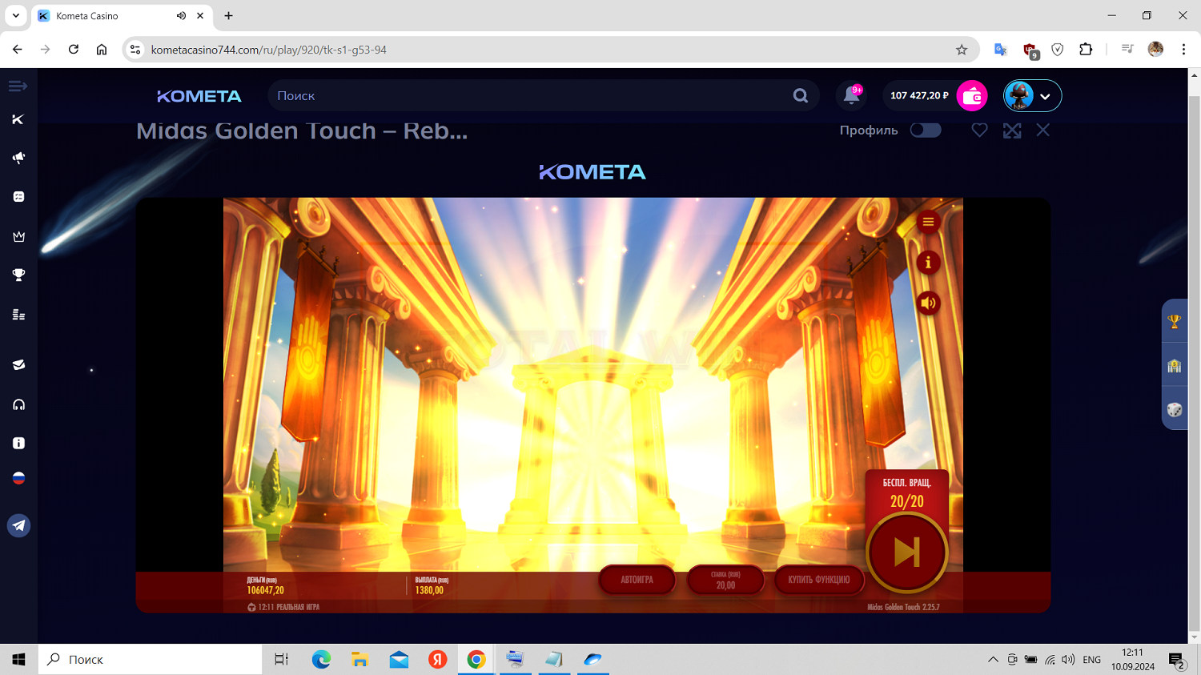The height and width of the screenshot is (675, 1201).
Task: Open the megaphone promotions sidebar icon
Action: 18,158
